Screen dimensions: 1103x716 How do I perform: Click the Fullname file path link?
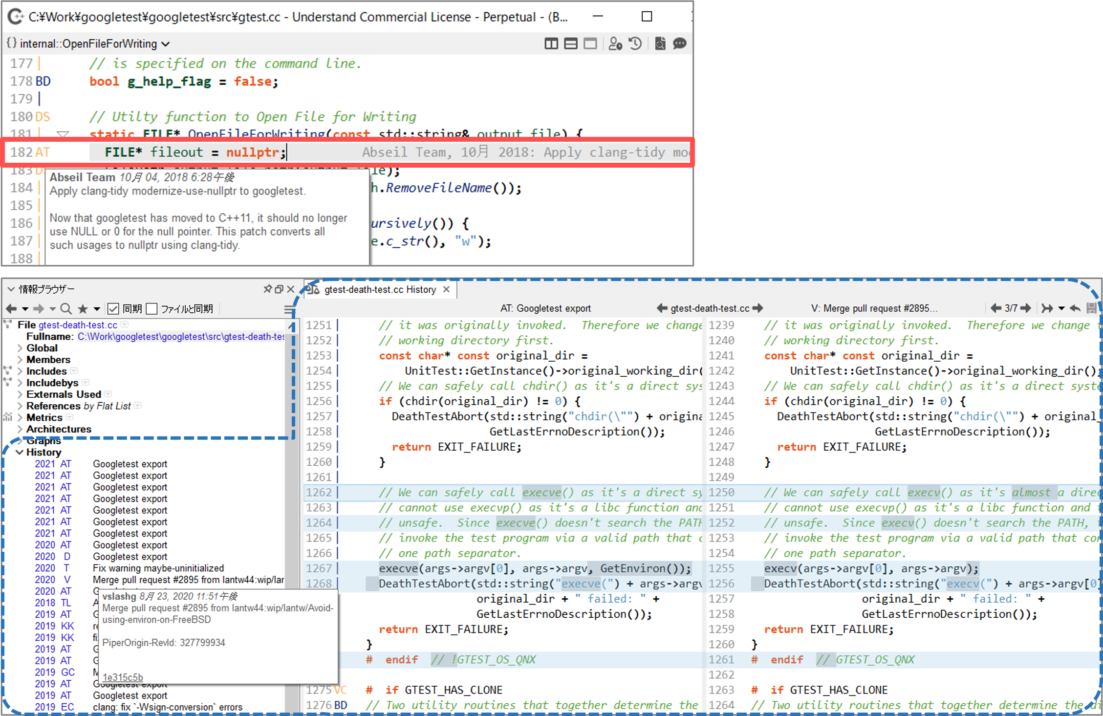click(x=181, y=337)
